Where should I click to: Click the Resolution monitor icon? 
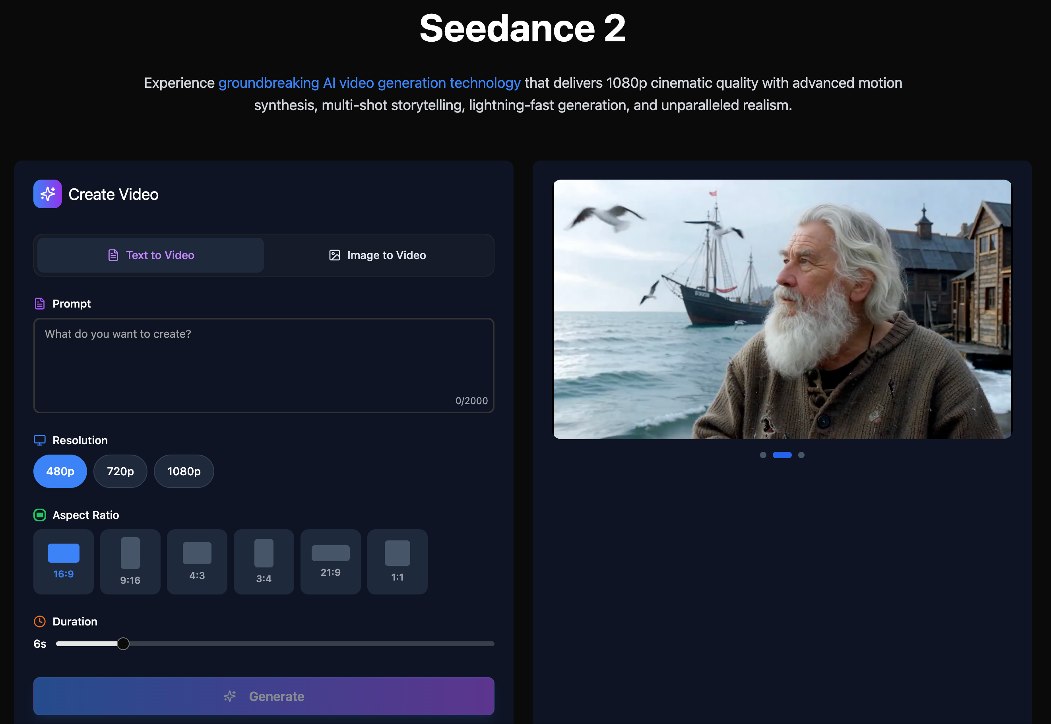(x=39, y=440)
